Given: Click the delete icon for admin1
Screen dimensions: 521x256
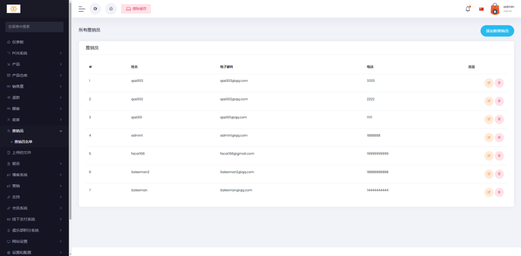Looking at the screenshot, I should pyautogui.click(x=499, y=137).
